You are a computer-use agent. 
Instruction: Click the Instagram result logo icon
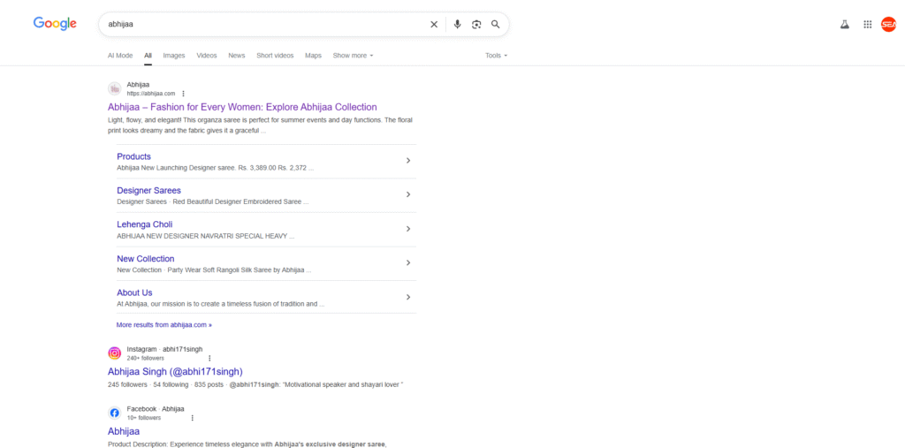(114, 353)
